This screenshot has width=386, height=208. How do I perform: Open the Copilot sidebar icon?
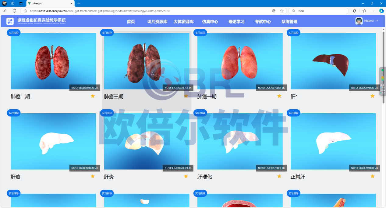point(381,11)
